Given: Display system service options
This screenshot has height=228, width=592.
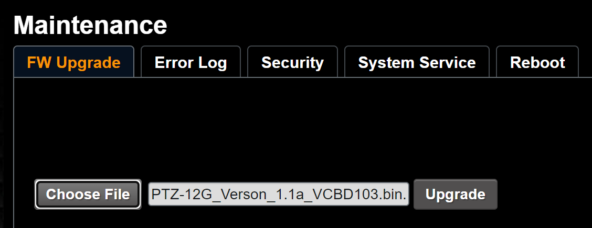Looking at the screenshot, I should (417, 63).
